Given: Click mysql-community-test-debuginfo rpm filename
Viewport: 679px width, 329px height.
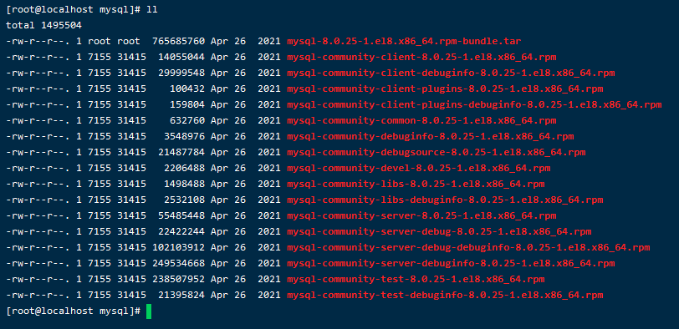Looking at the screenshot, I should (x=445, y=296).
